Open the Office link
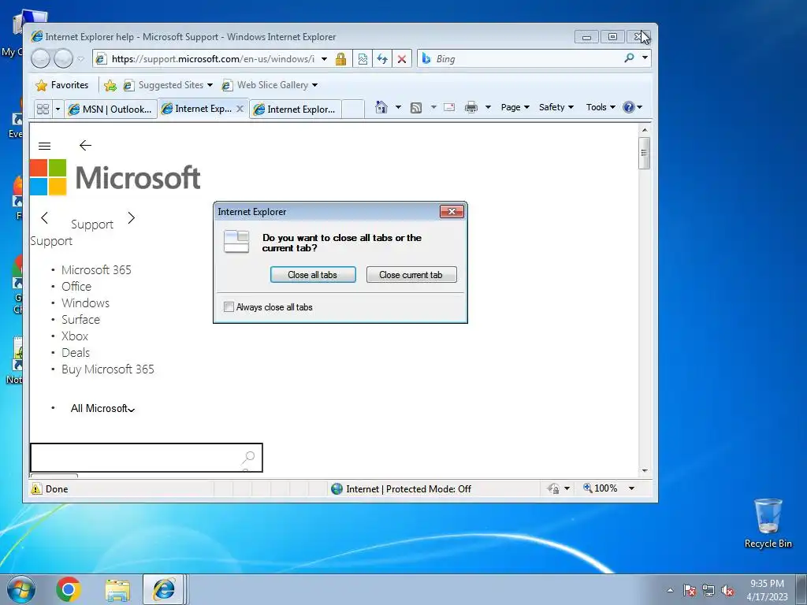The image size is (807, 605). coord(76,287)
